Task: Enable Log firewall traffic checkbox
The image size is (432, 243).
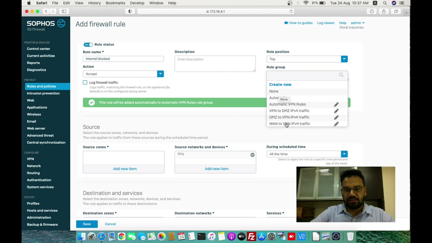Action: pyautogui.click(x=85, y=82)
